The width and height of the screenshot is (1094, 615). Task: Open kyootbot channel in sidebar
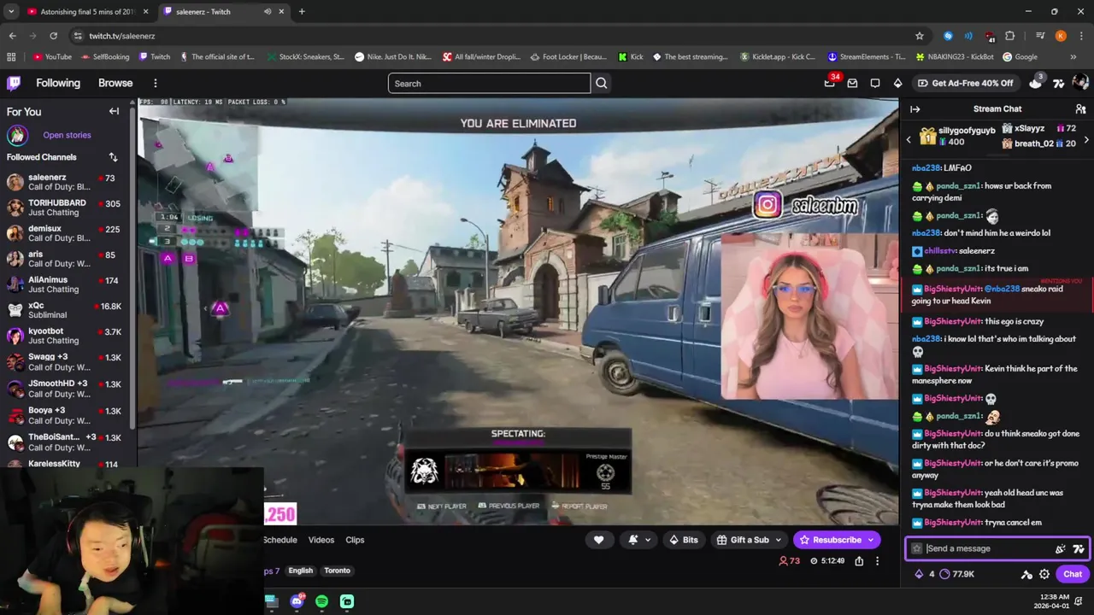pyautogui.click(x=65, y=336)
